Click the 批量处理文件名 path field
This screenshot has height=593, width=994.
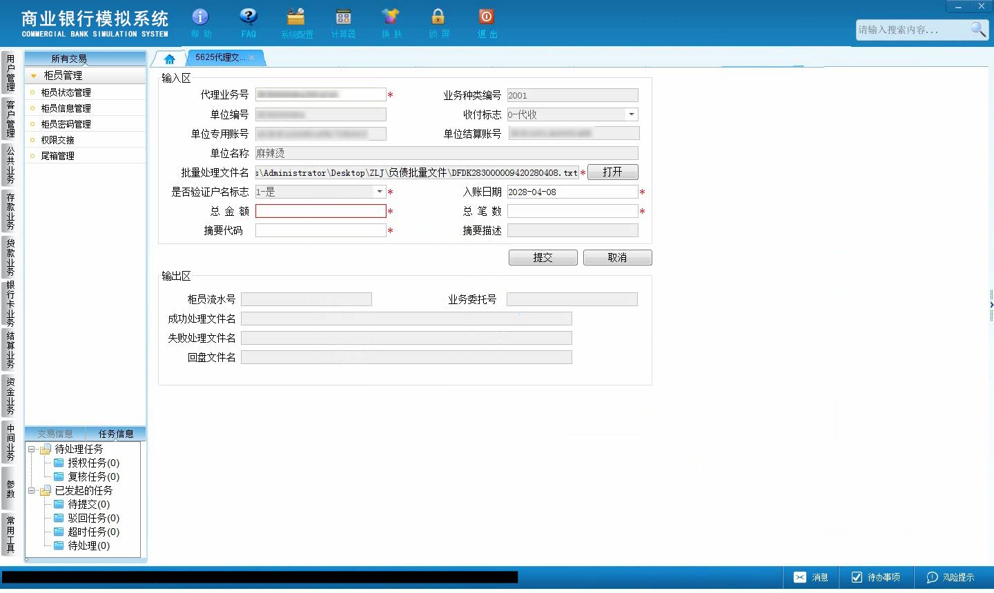pos(417,172)
